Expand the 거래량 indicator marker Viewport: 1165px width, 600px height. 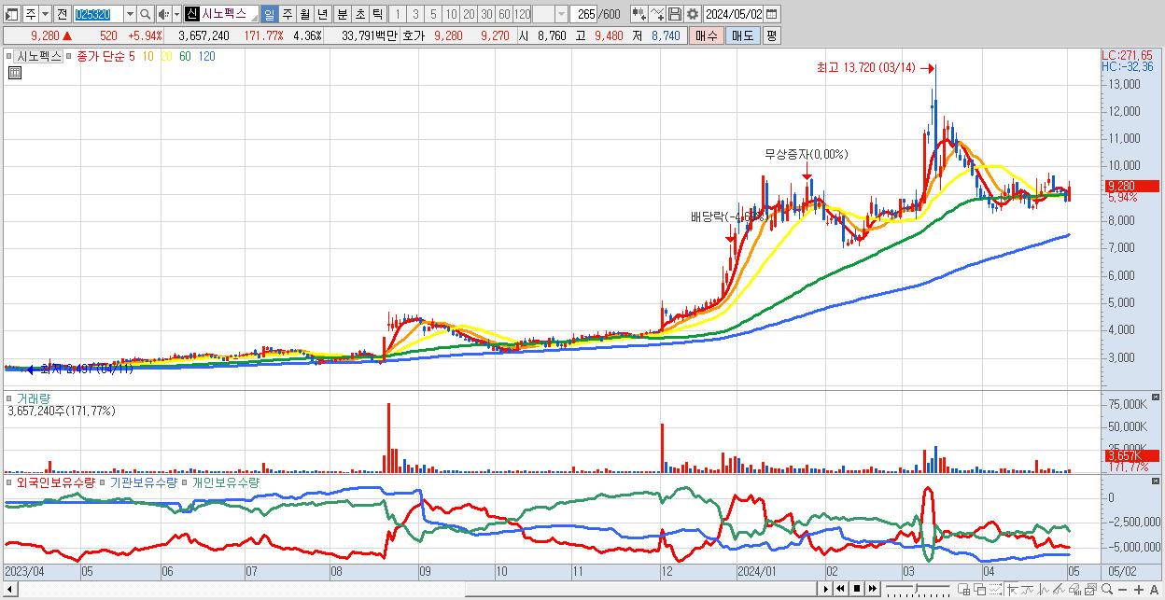10,398
